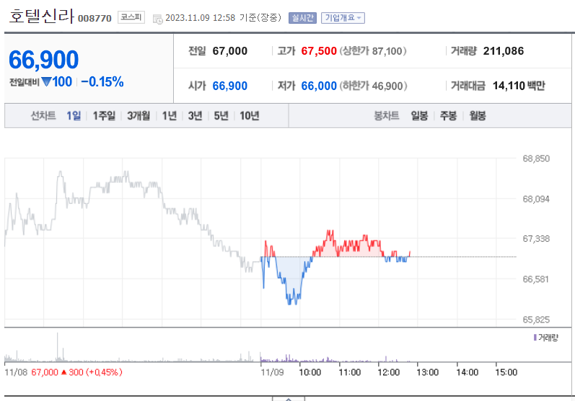Select the 3개월 line chart tab
Viewport: 575px width, 401px height.
point(139,116)
